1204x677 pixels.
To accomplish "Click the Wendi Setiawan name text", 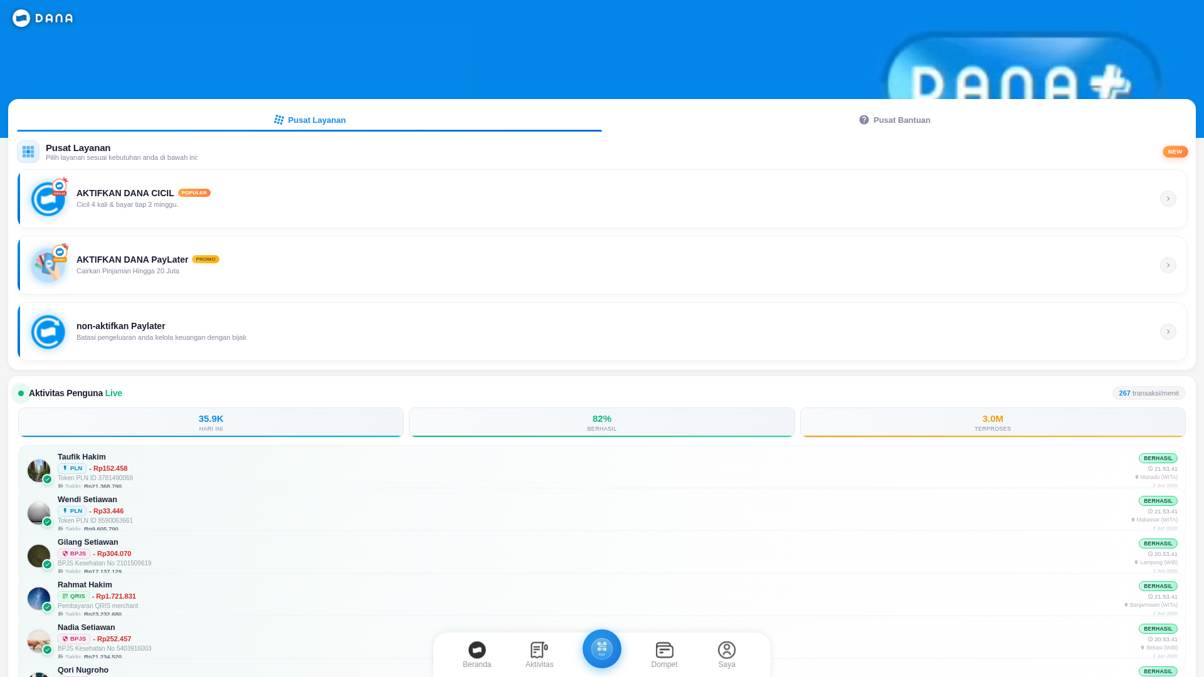I will (x=87, y=500).
